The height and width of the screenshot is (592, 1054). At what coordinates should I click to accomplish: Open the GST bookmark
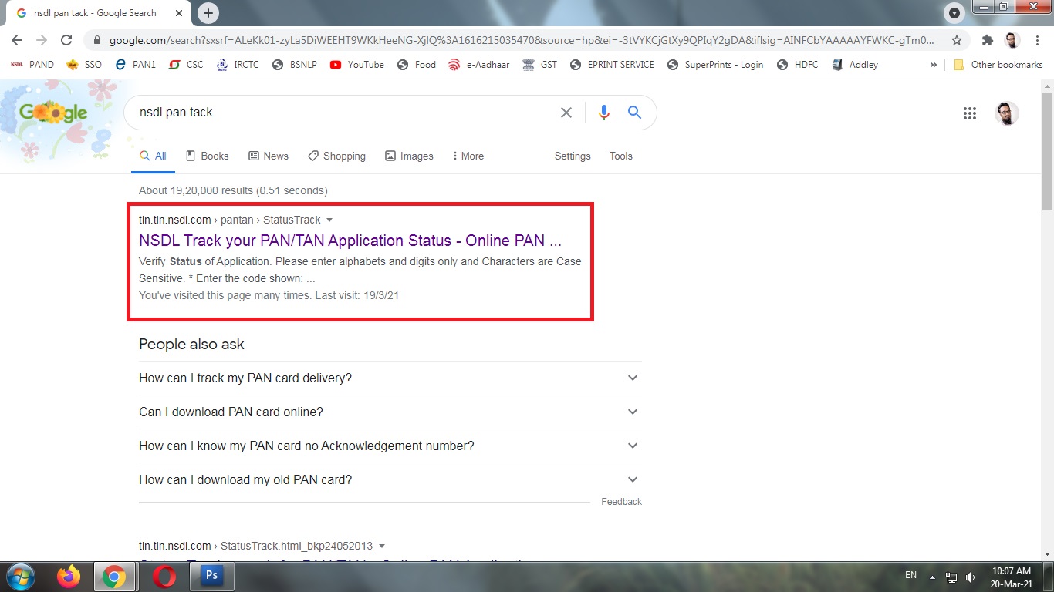coord(539,65)
